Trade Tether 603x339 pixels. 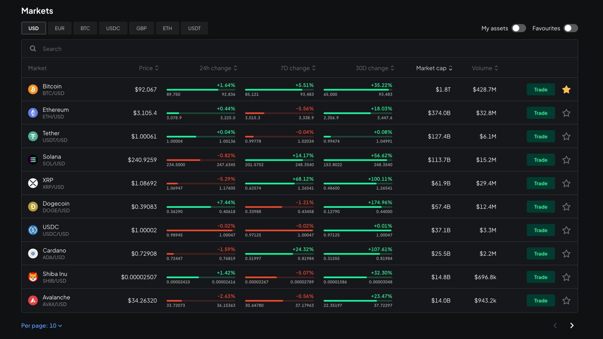point(541,136)
